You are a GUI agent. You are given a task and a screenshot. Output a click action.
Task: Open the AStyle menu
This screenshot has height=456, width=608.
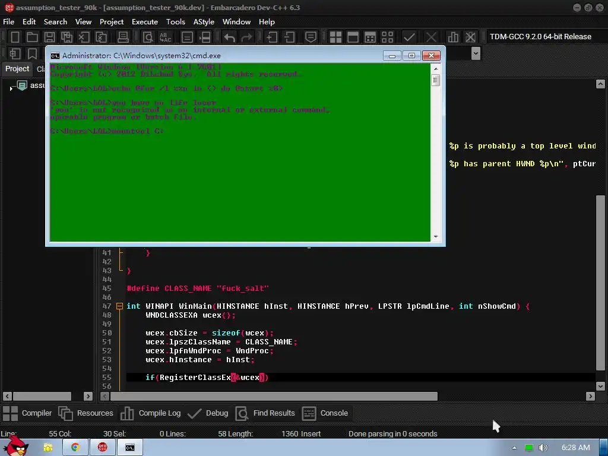[x=204, y=22]
